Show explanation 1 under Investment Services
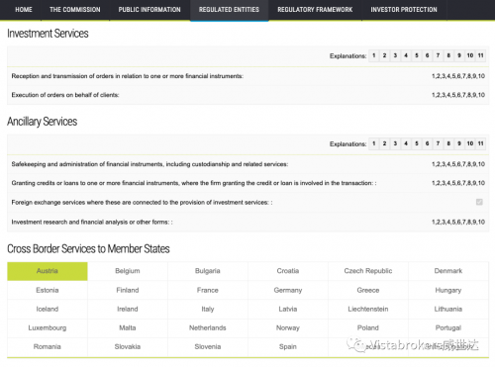495x367 pixels. pyautogui.click(x=374, y=55)
